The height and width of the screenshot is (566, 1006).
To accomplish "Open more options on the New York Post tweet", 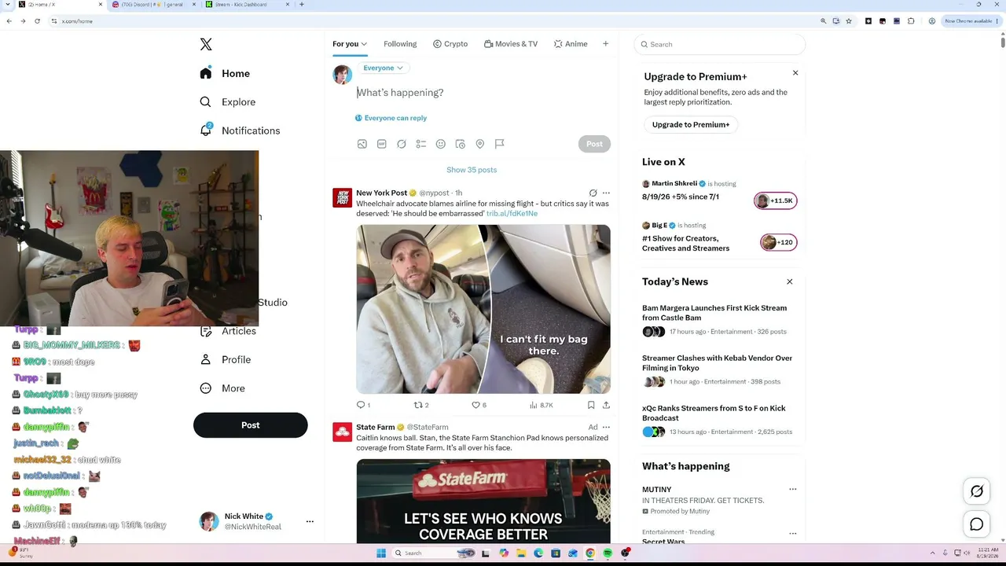I will [x=606, y=193].
